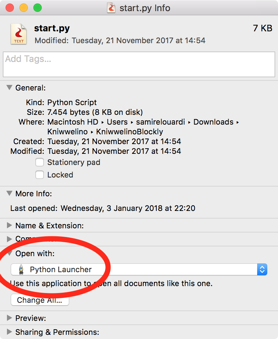Click the 'Python Script' kind value
Viewport: 278px width, 339px height.
(72, 102)
